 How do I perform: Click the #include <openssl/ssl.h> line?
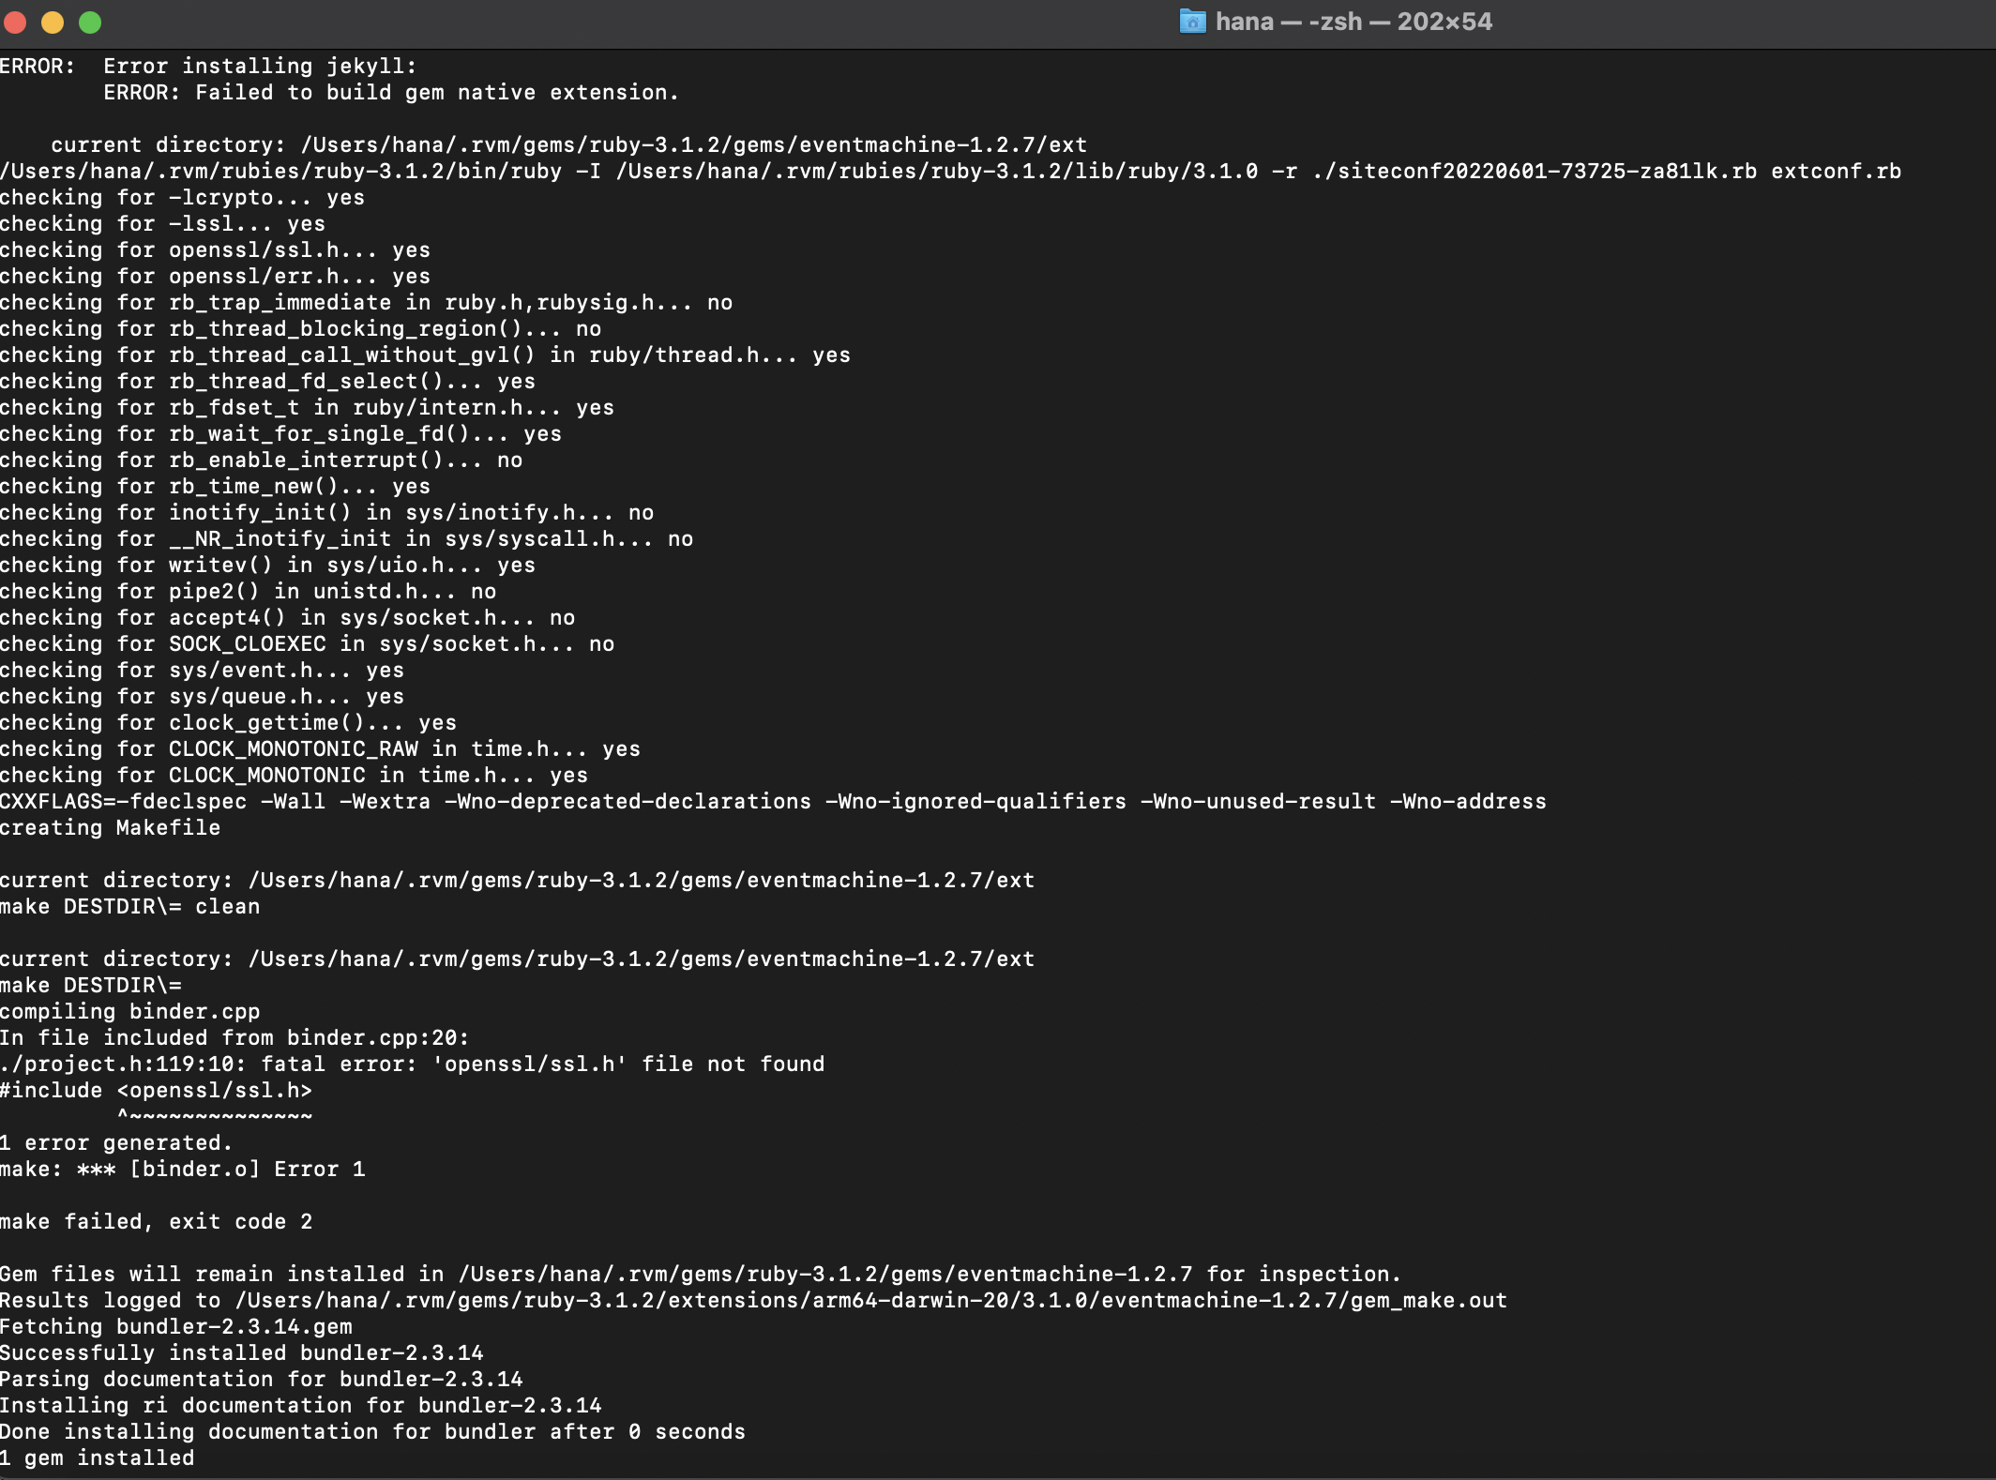pos(157,1090)
